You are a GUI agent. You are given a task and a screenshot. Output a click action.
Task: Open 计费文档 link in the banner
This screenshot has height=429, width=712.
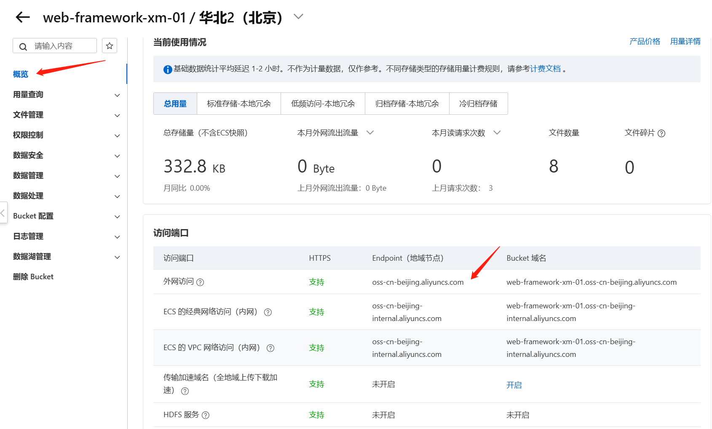pos(545,69)
